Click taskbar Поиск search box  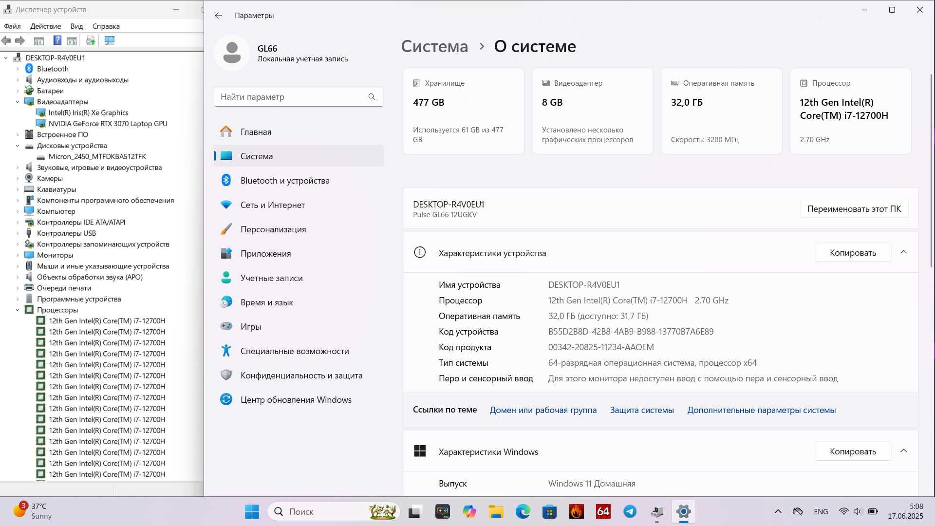click(334, 511)
